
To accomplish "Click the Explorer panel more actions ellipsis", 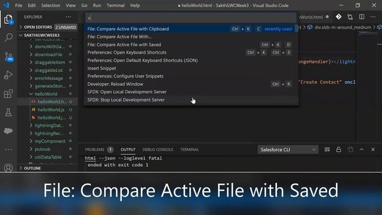I will [x=69, y=17].
